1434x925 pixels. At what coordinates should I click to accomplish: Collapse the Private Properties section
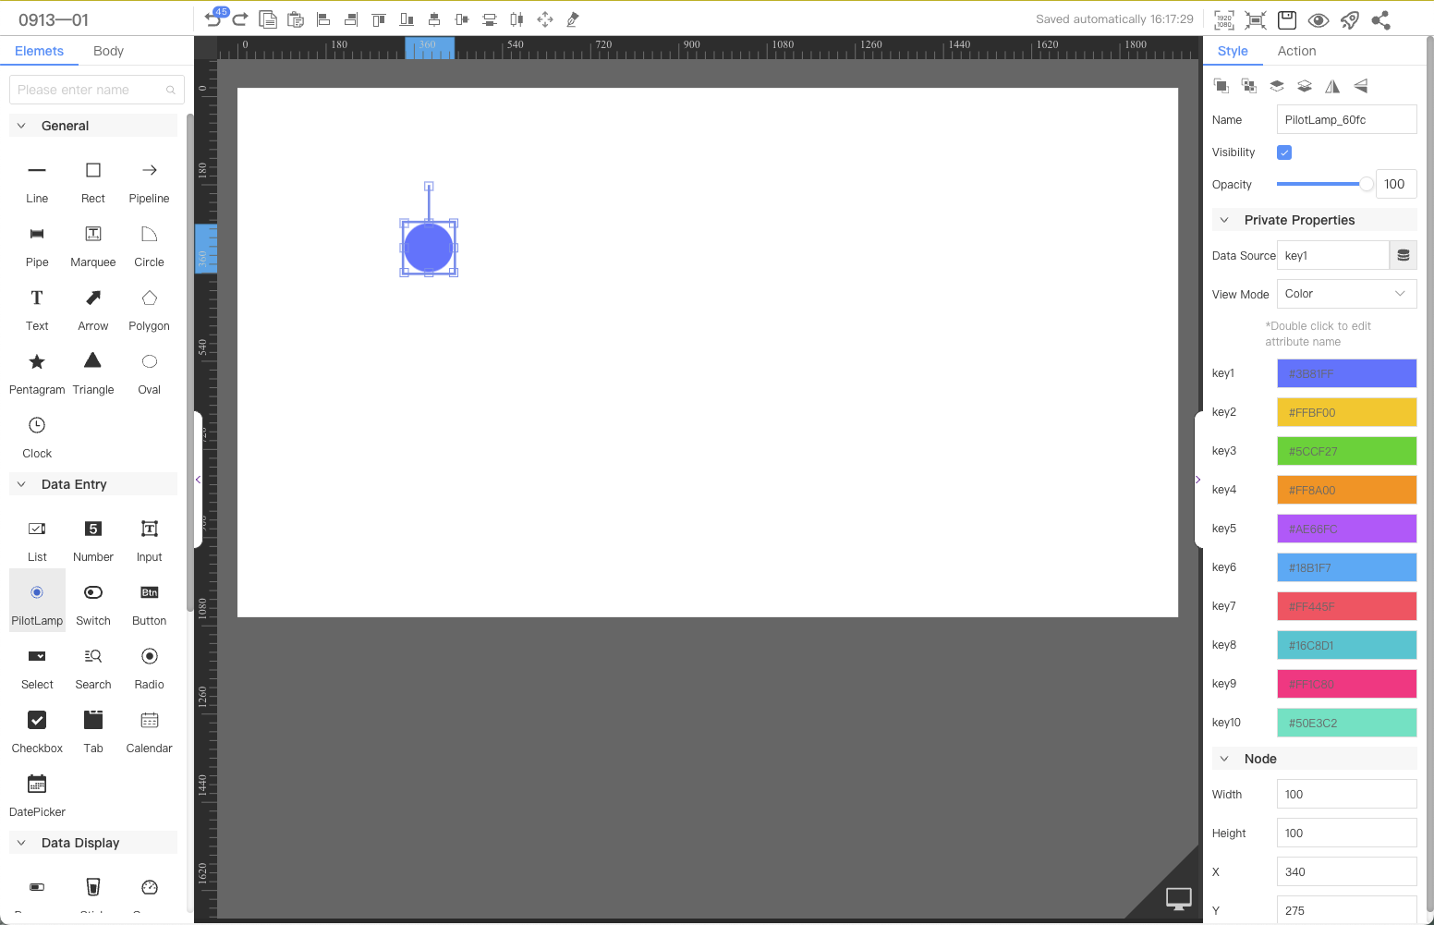(x=1224, y=220)
